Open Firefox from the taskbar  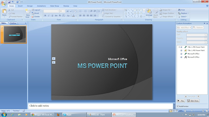point(58,115)
